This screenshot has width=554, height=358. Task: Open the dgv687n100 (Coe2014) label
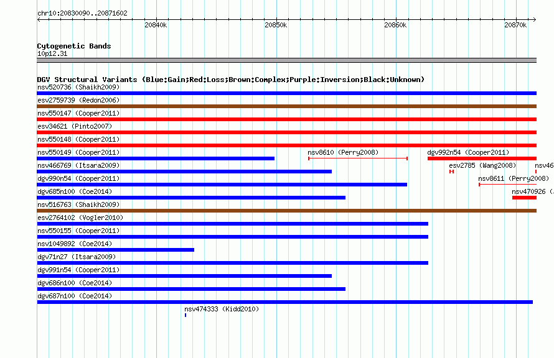75,296
